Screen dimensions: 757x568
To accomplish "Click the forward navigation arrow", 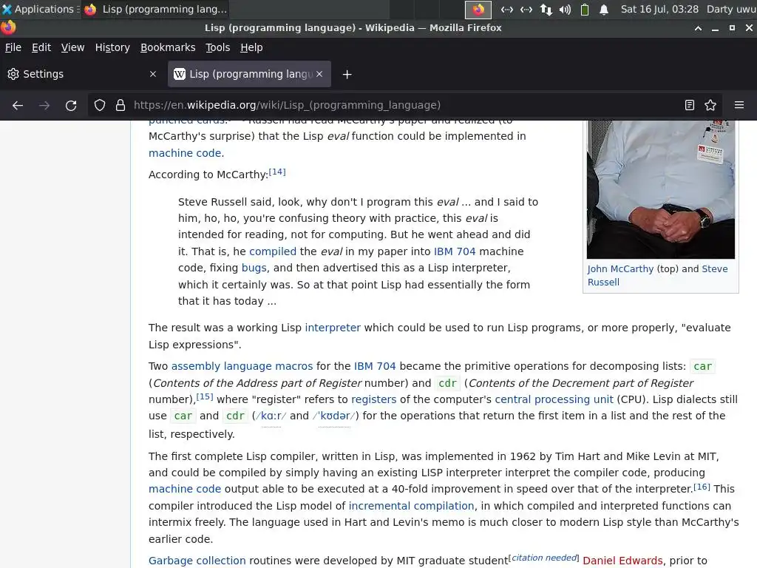I will click(x=44, y=105).
